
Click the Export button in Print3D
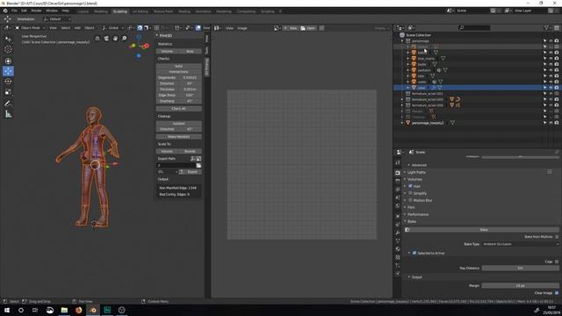coord(190,172)
